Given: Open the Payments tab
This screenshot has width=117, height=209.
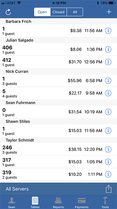Looking at the screenshot, I should click(x=82, y=202).
